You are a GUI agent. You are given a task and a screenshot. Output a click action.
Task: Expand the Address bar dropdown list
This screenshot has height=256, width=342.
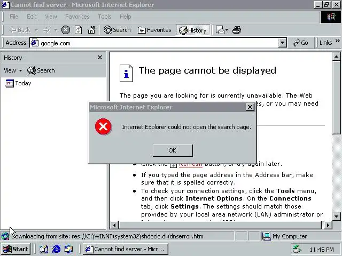[282, 43]
